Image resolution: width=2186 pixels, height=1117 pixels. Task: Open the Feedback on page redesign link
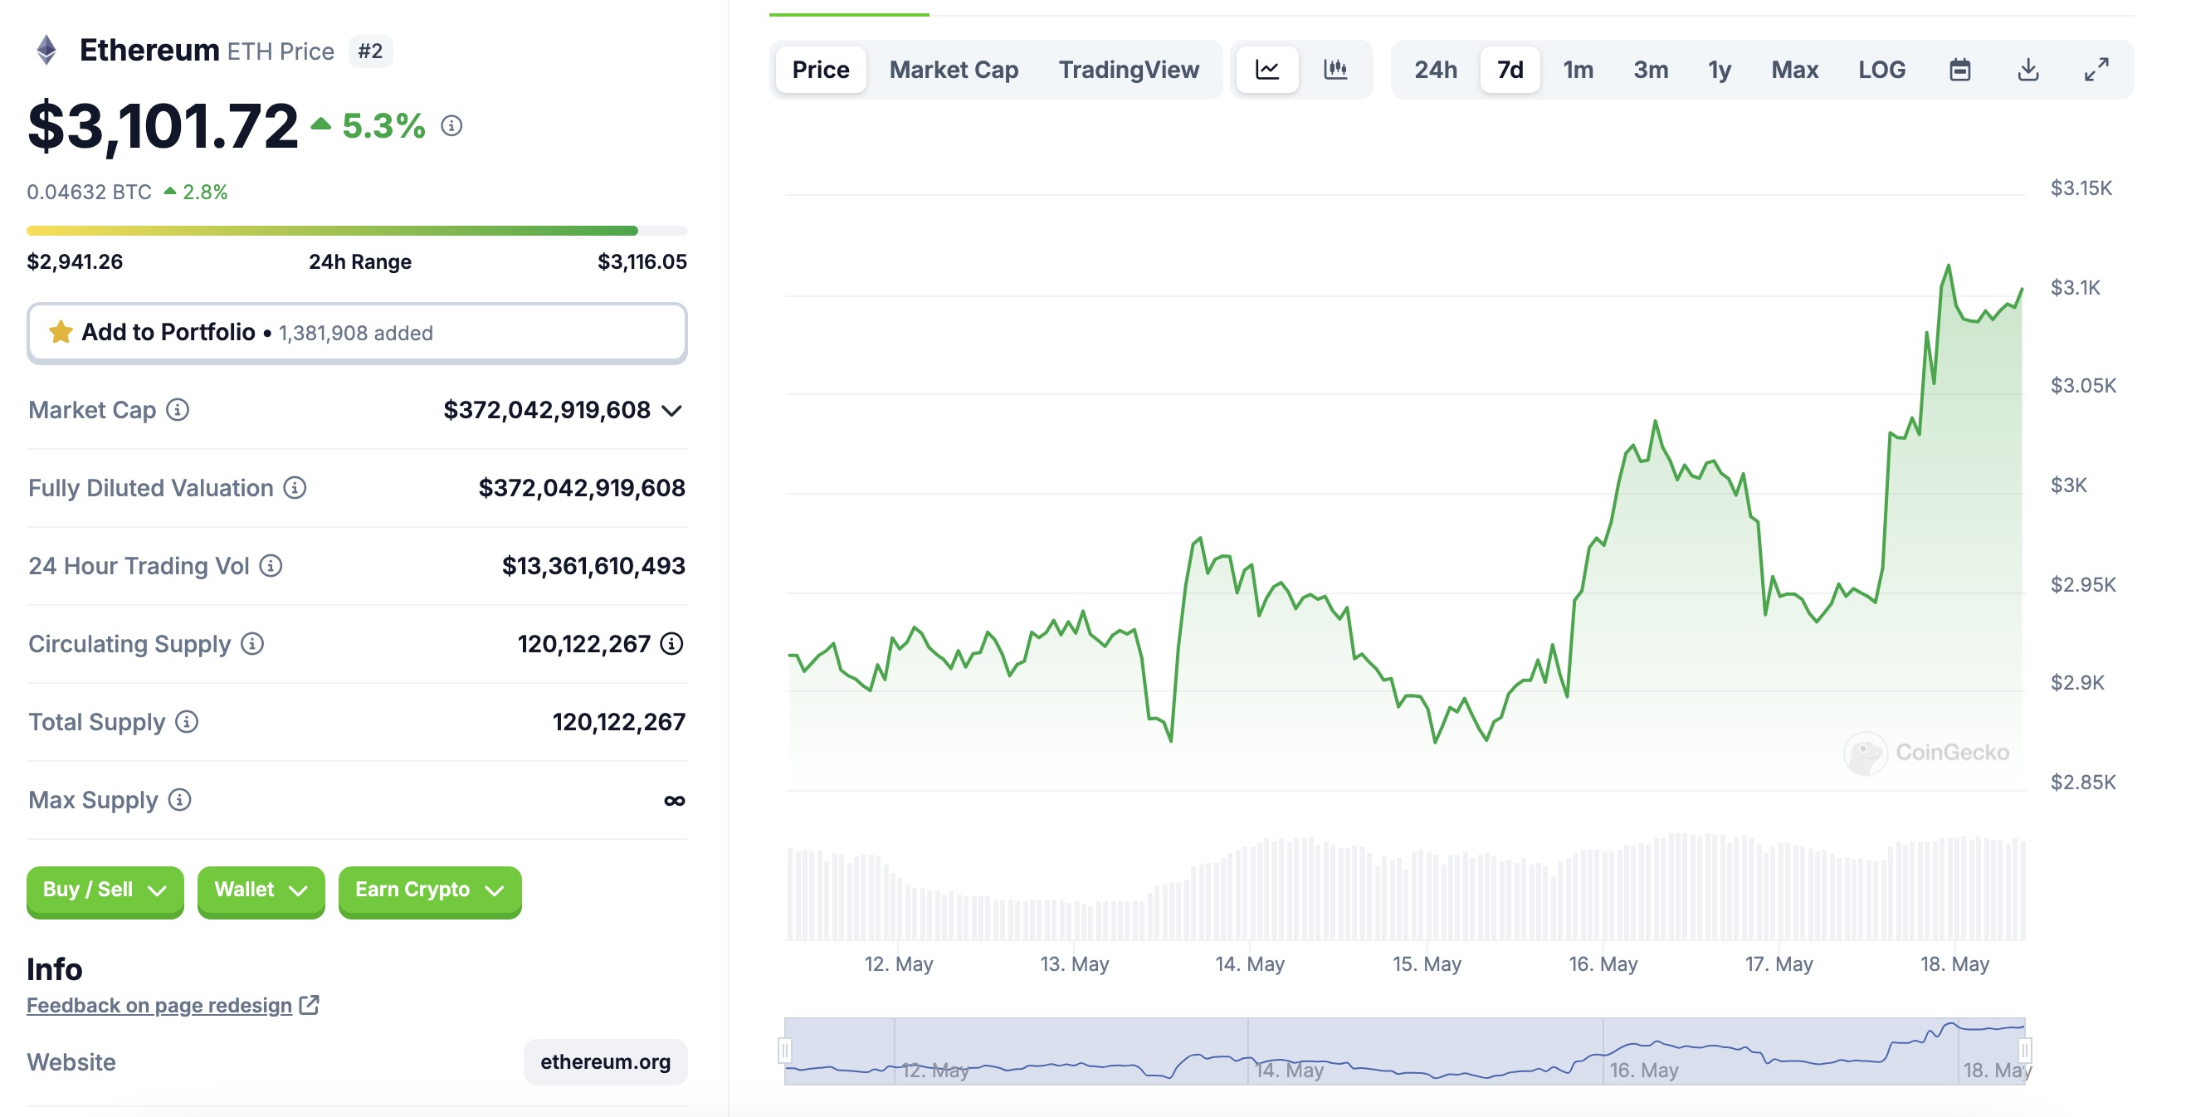click(159, 1005)
